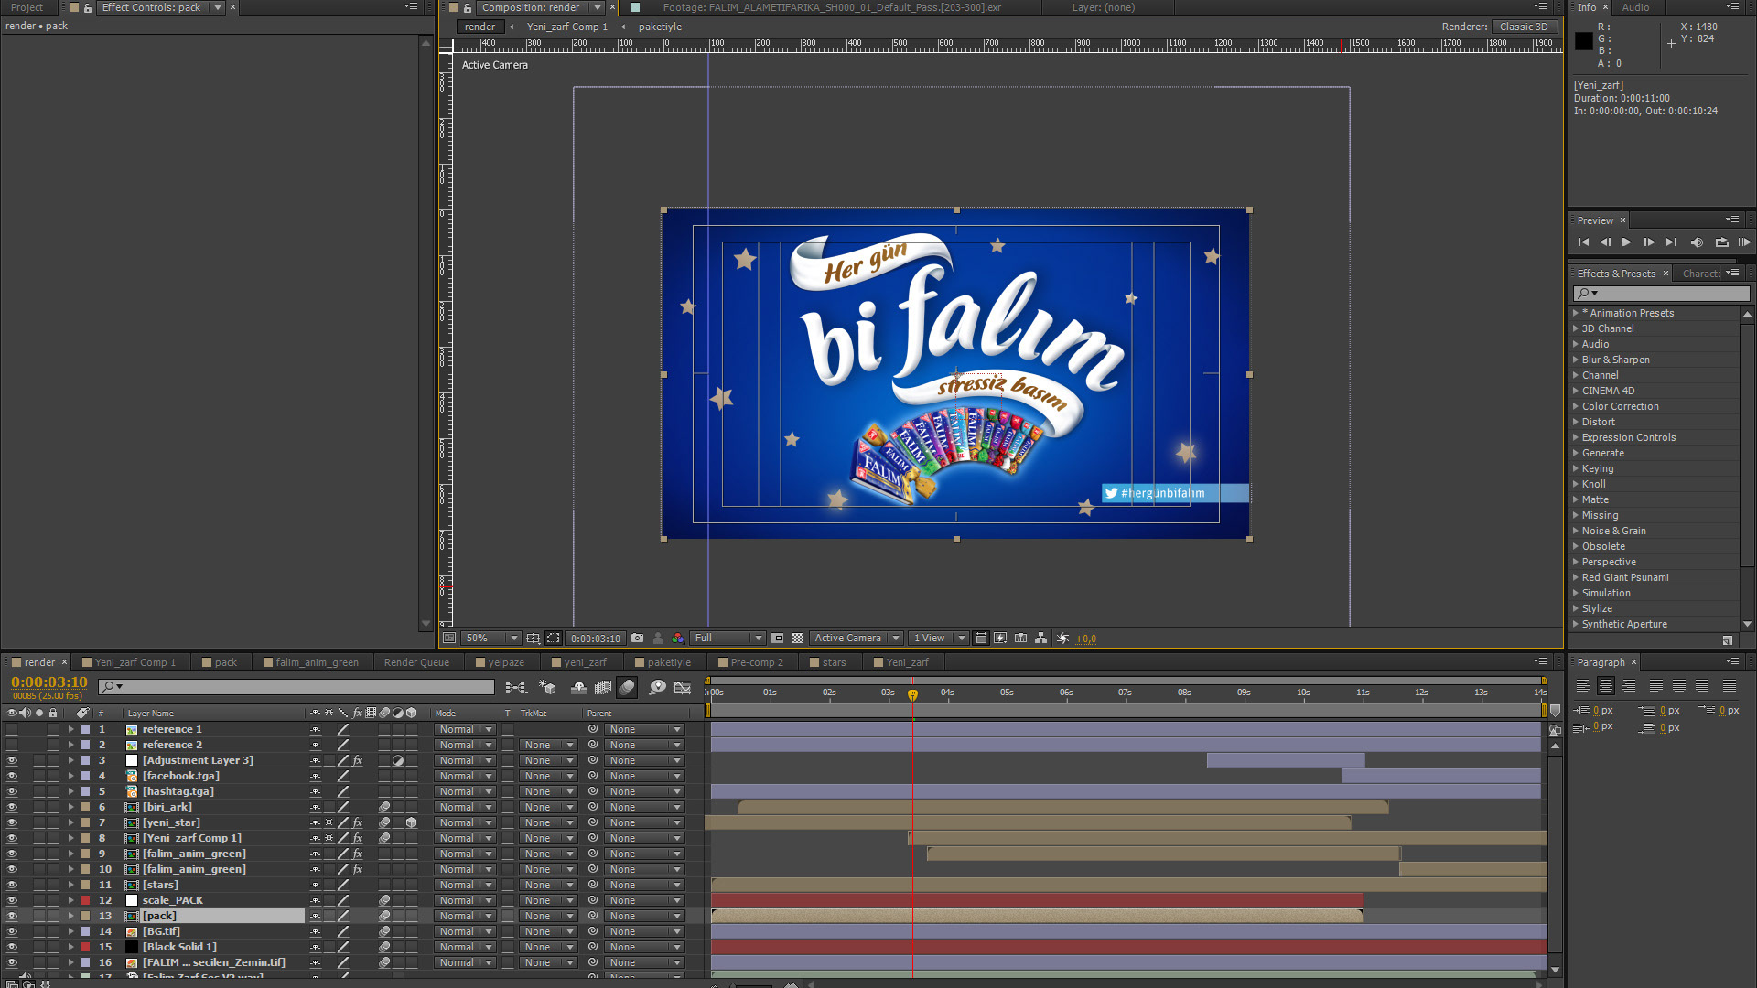Toggle the transparency grid button

click(x=797, y=639)
